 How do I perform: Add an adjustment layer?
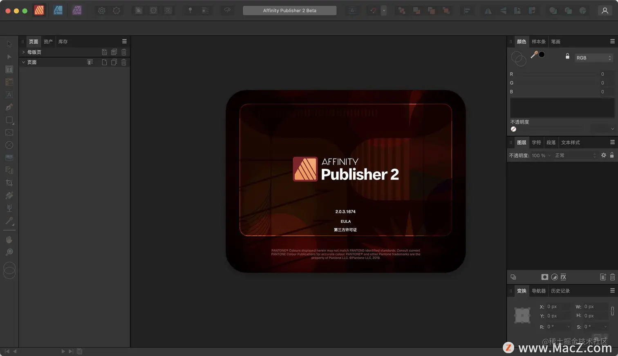[x=554, y=277]
